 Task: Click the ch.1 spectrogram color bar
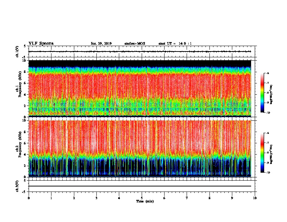(x=262, y=93)
